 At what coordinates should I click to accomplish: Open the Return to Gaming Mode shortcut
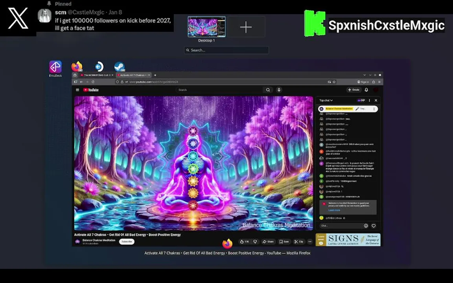[x=99, y=67]
